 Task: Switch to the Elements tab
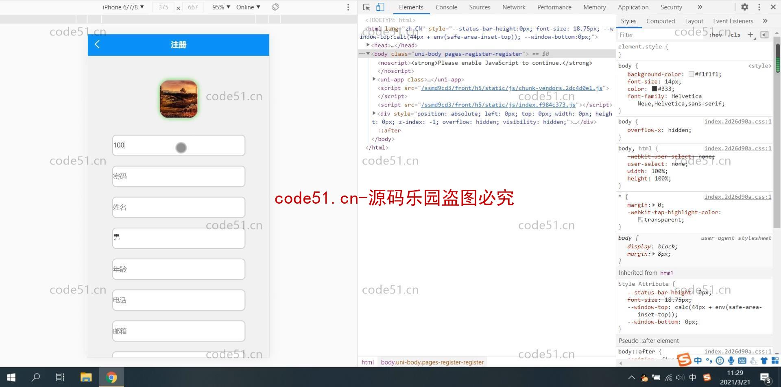click(x=411, y=7)
